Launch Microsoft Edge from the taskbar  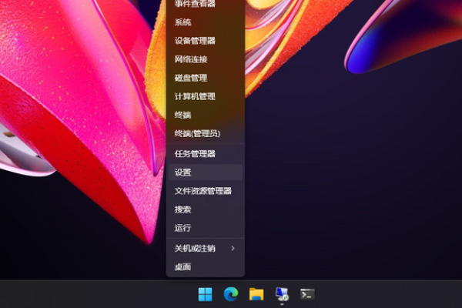pyautogui.click(x=231, y=294)
